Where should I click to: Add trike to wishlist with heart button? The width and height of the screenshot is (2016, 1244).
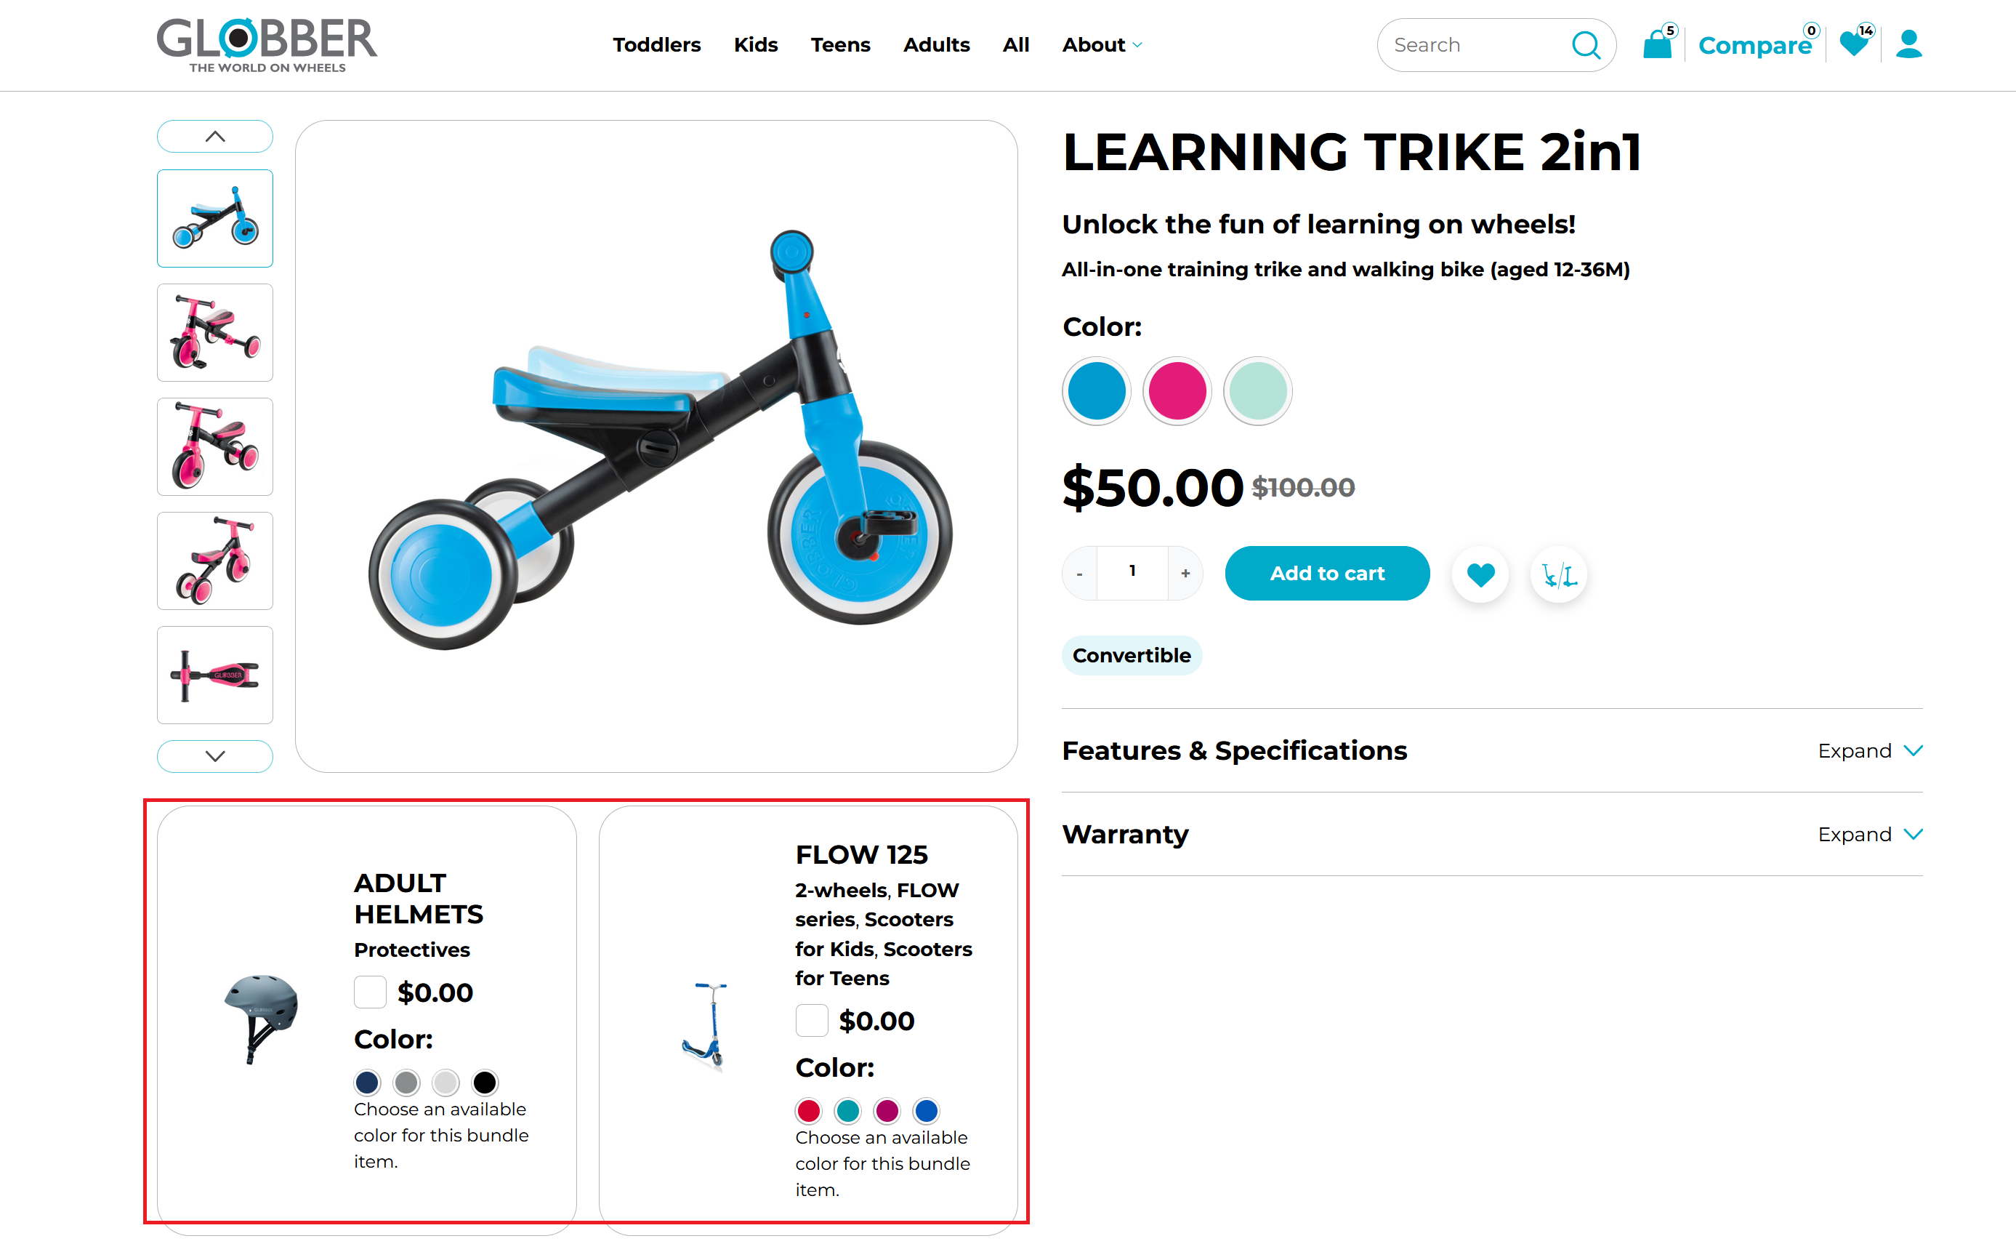click(1480, 574)
